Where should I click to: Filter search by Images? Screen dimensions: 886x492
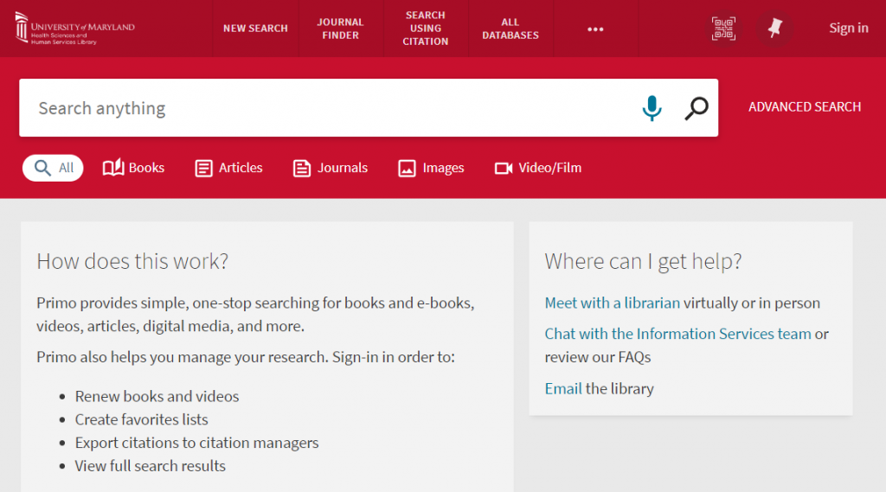[432, 168]
